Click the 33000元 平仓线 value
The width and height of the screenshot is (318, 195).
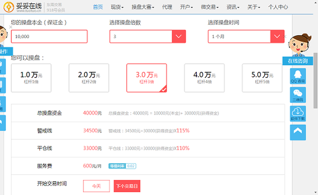(x=92, y=148)
